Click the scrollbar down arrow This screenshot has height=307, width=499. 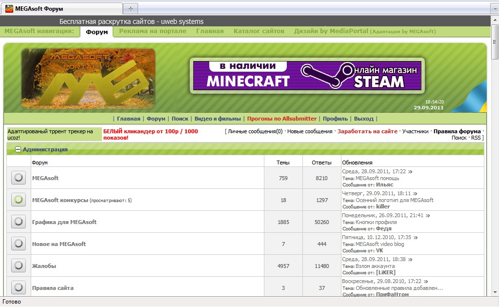pyautogui.click(x=495, y=292)
